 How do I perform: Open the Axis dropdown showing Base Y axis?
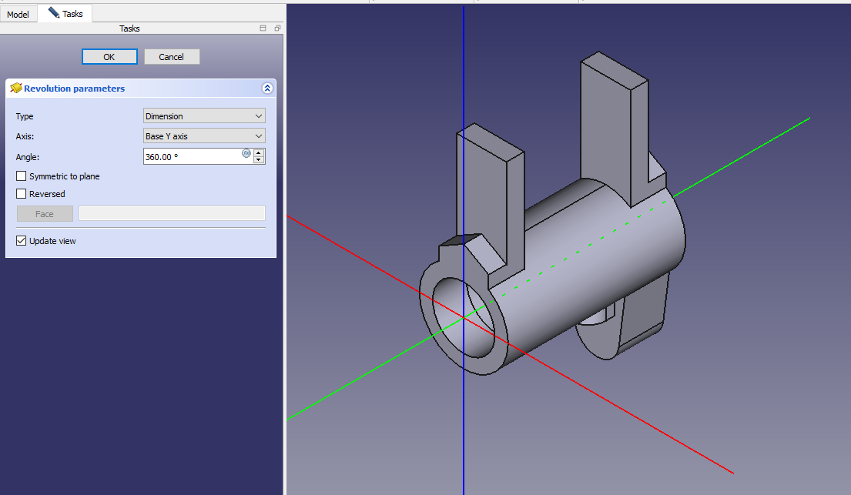204,136
